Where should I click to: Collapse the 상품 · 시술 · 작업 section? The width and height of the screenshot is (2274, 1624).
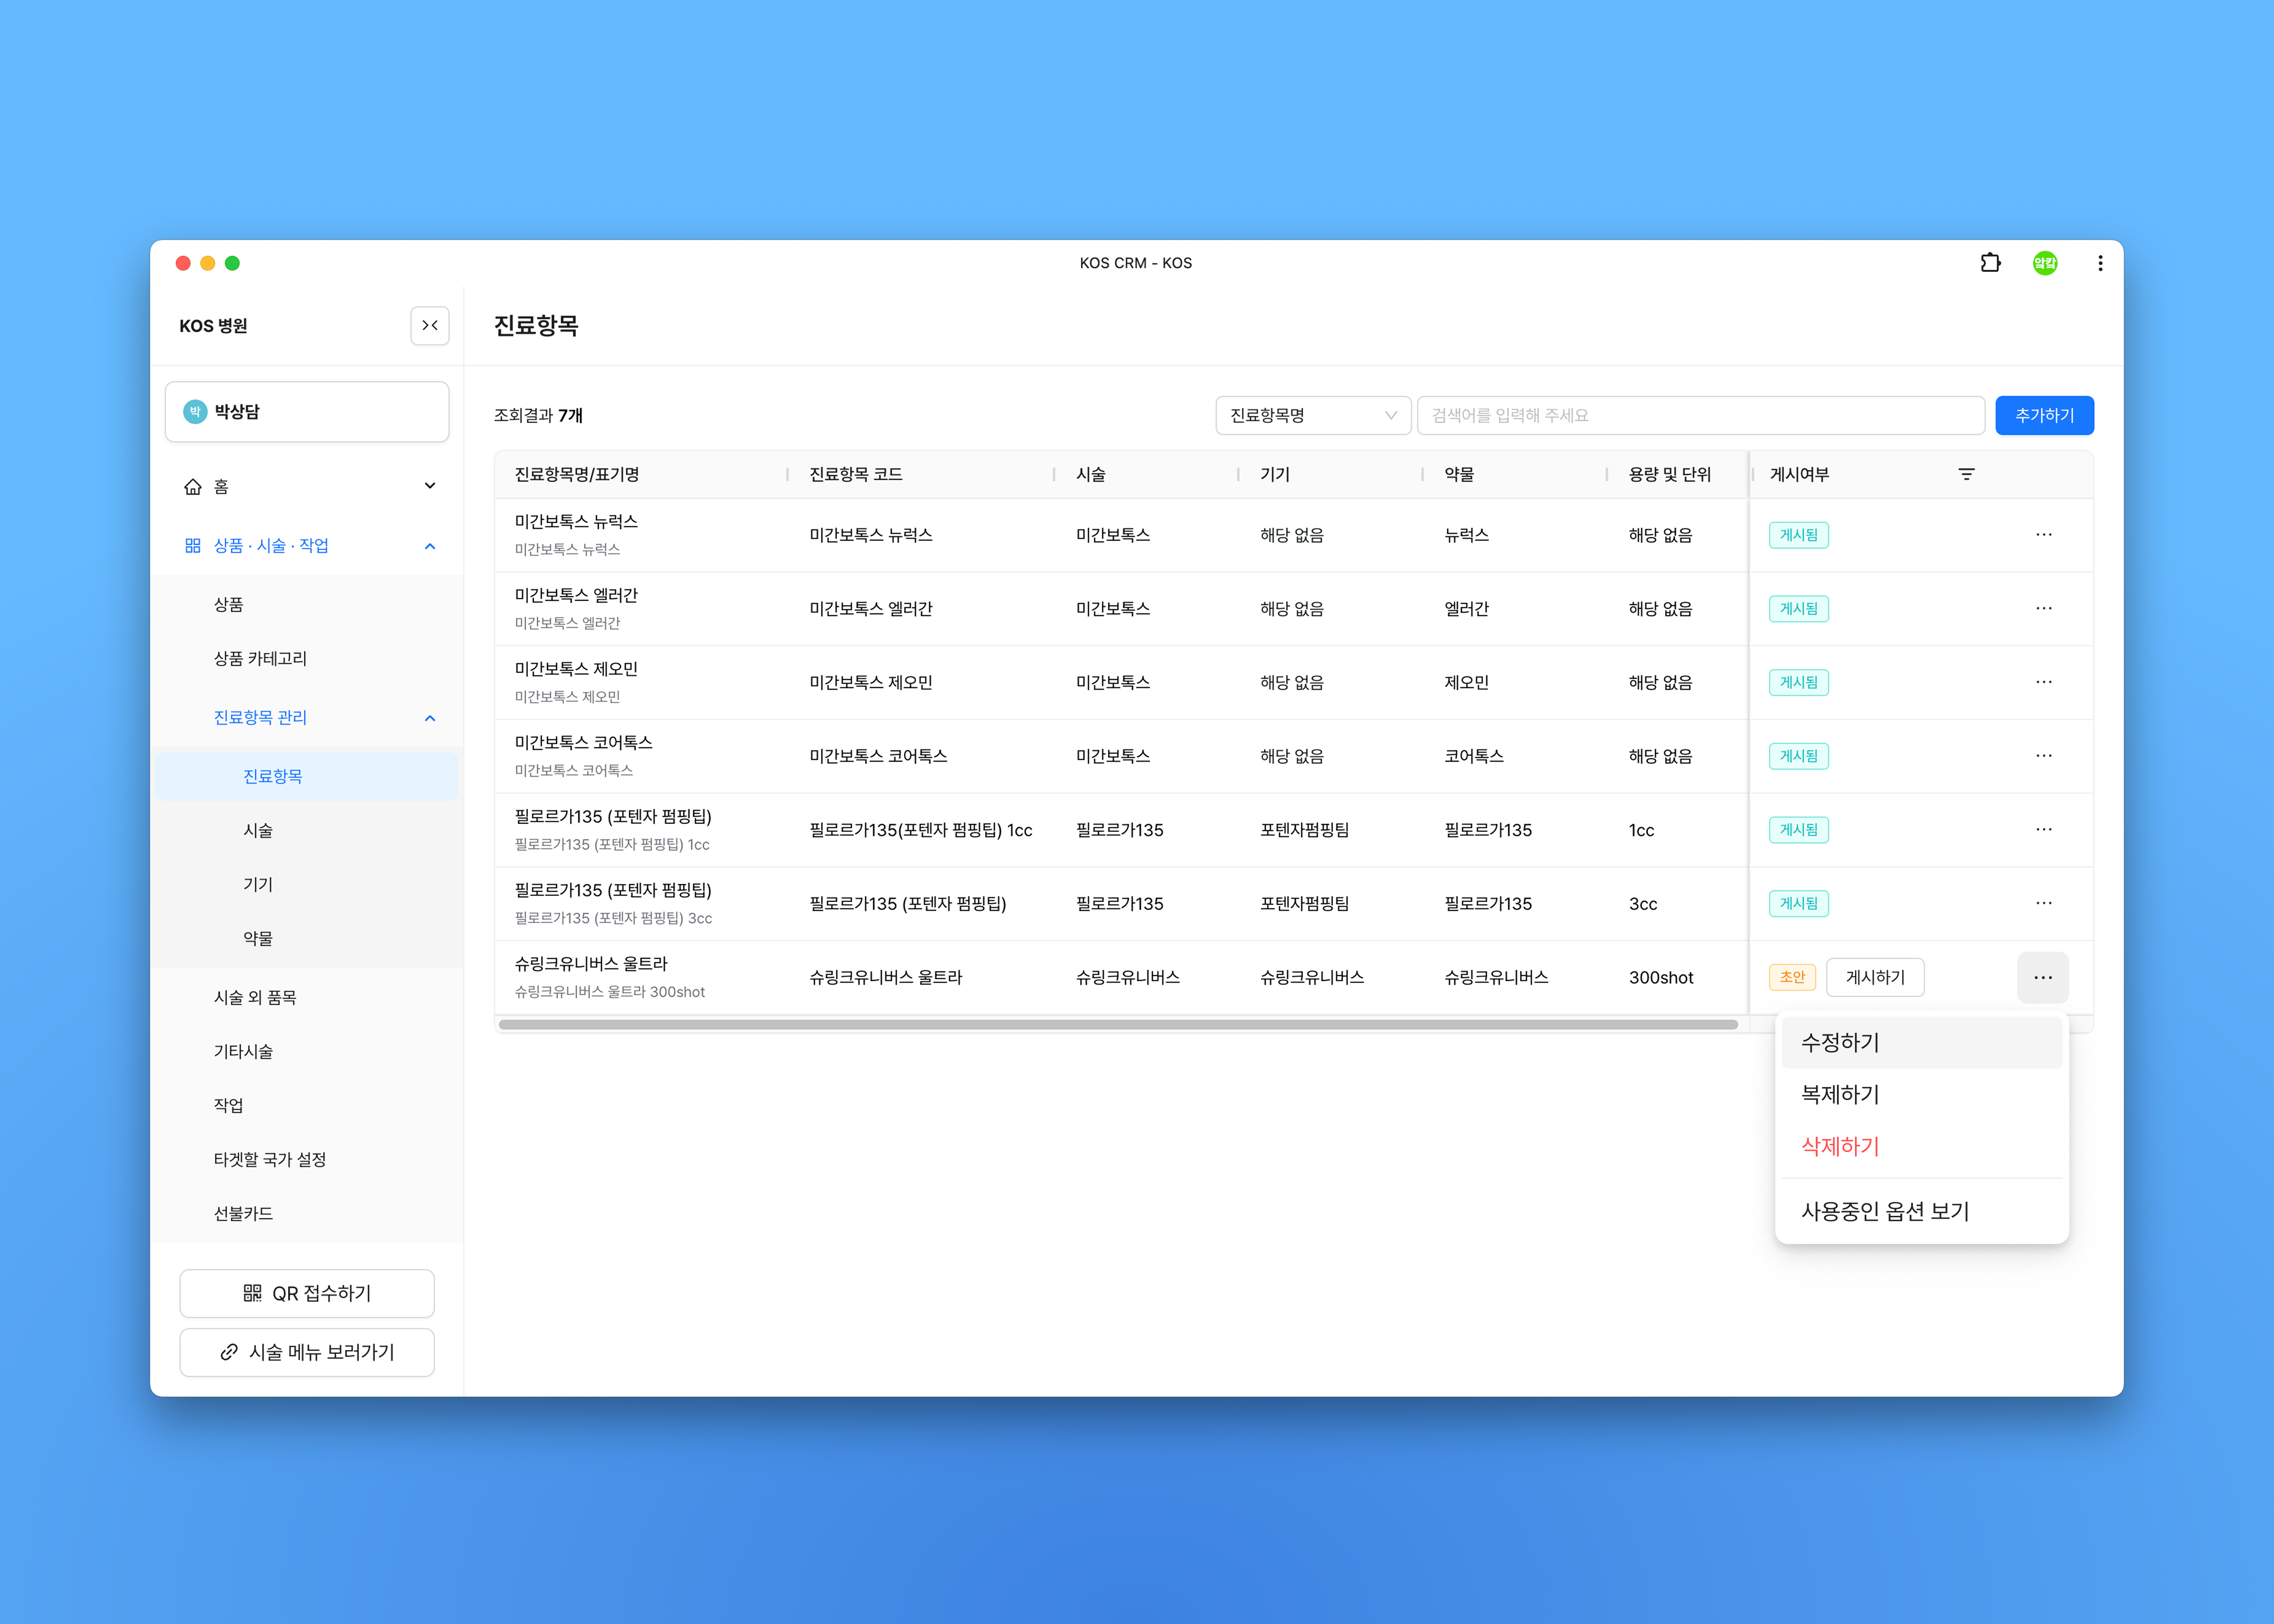(x=430, y=546)
